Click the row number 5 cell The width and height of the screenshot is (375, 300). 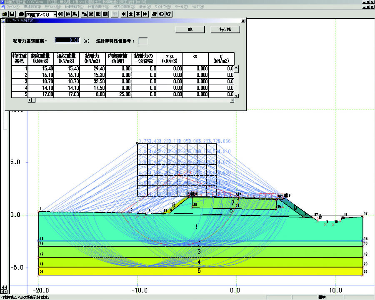(x=20, y=95)
